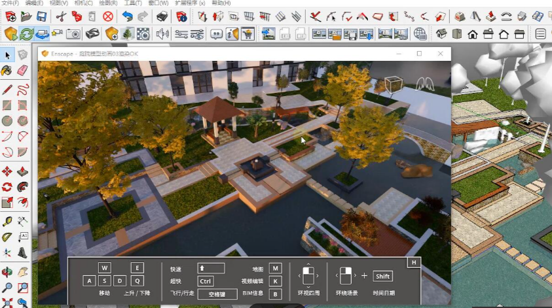This screenshot has height=308, width=552.
Task: Click the New model icon
Action: coord(10,16)
